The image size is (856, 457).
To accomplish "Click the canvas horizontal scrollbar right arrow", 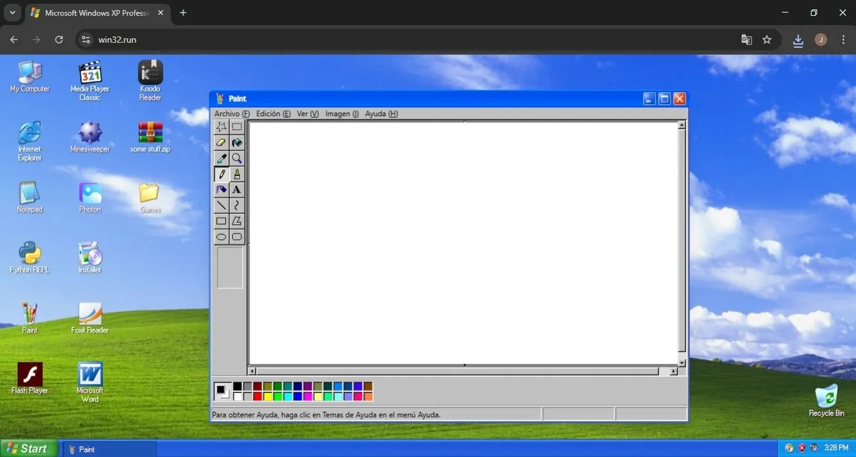I will [x=674, y=372].
